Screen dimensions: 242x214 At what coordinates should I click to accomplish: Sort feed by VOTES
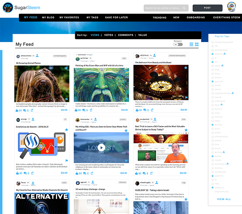(108, 35)
